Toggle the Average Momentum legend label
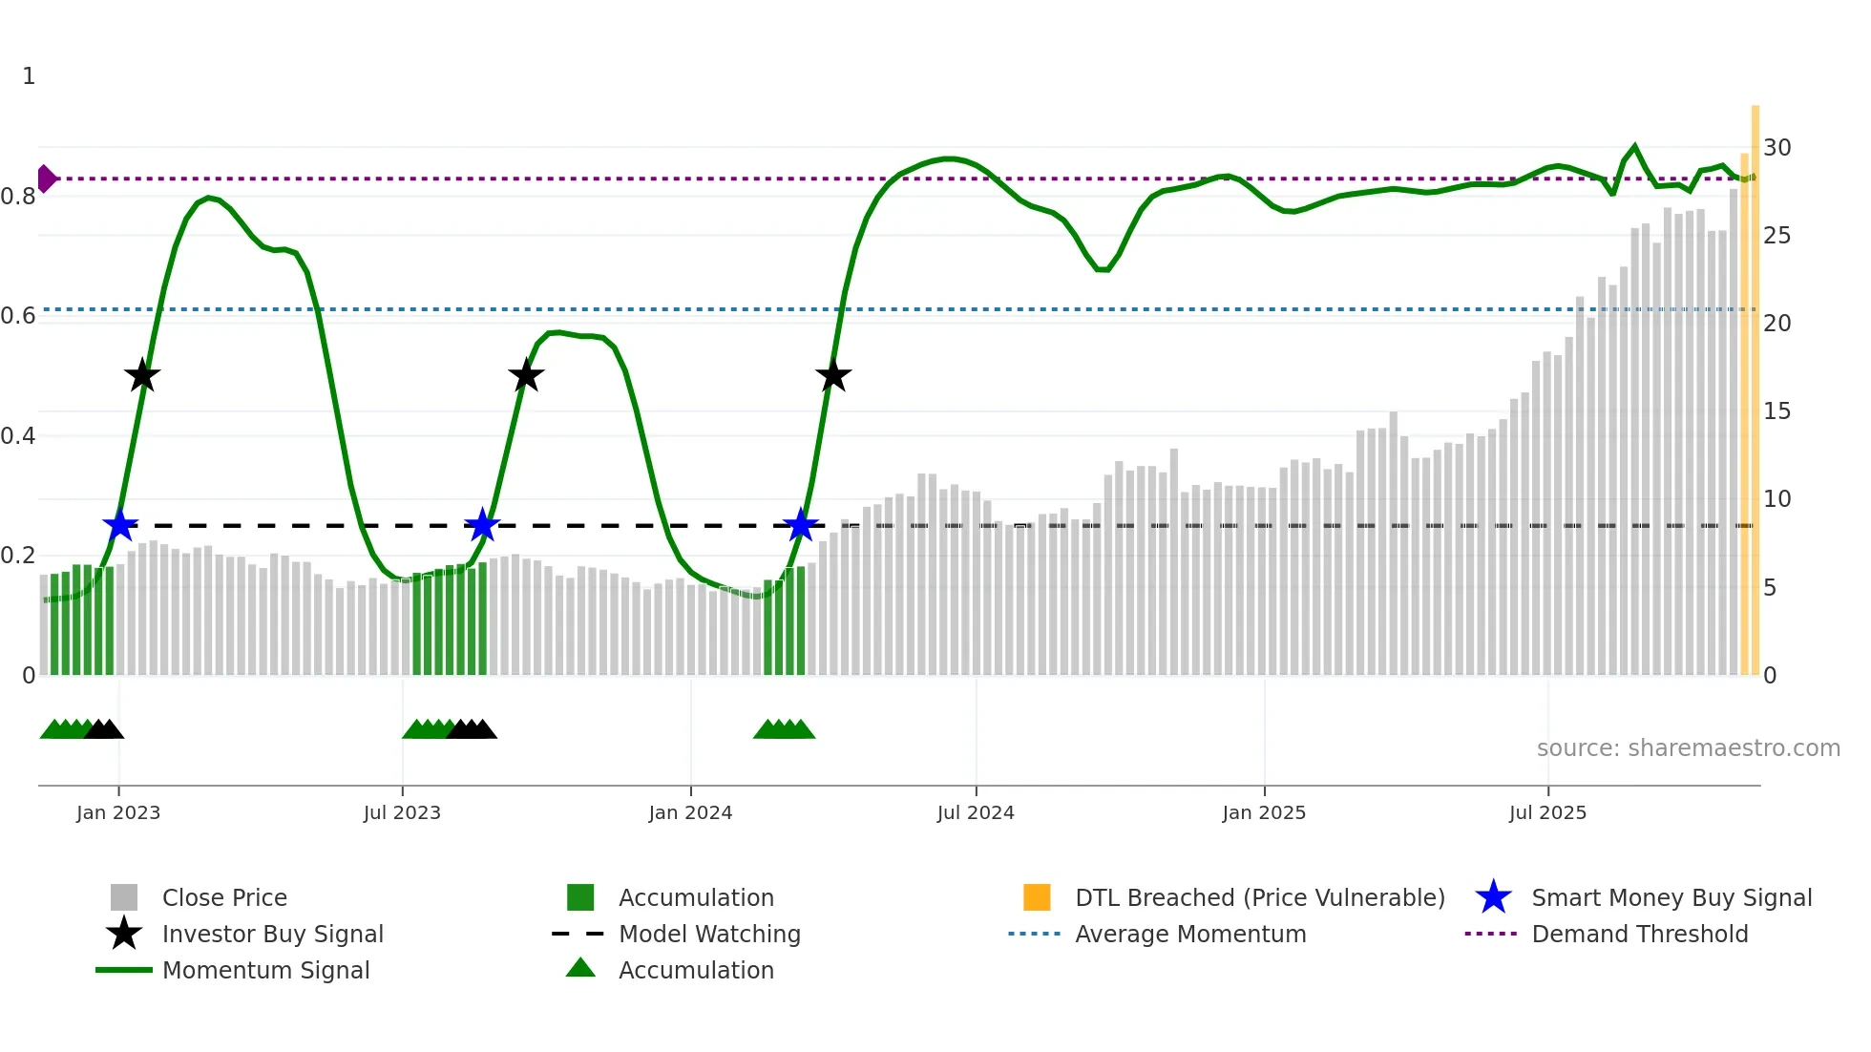 1190,934
